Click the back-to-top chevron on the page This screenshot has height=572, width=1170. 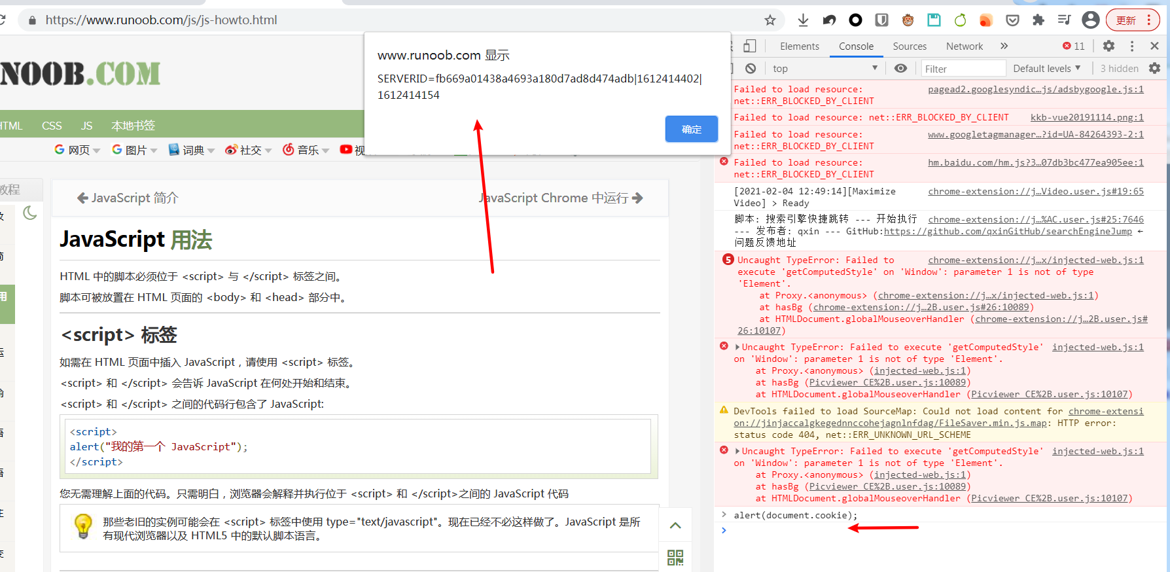pyautogui.click(x=675, y=525)
